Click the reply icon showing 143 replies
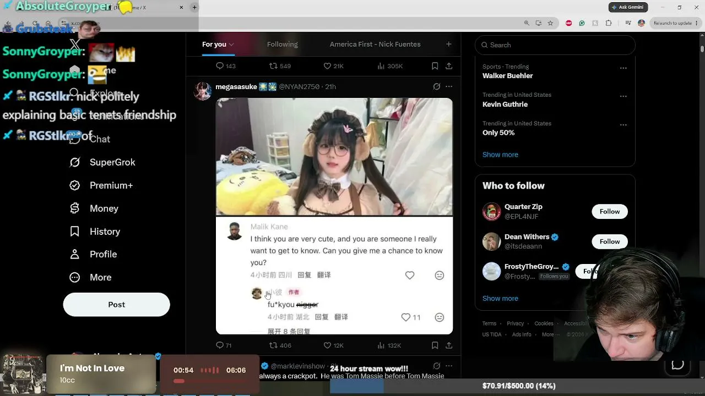 click(220, 66)
